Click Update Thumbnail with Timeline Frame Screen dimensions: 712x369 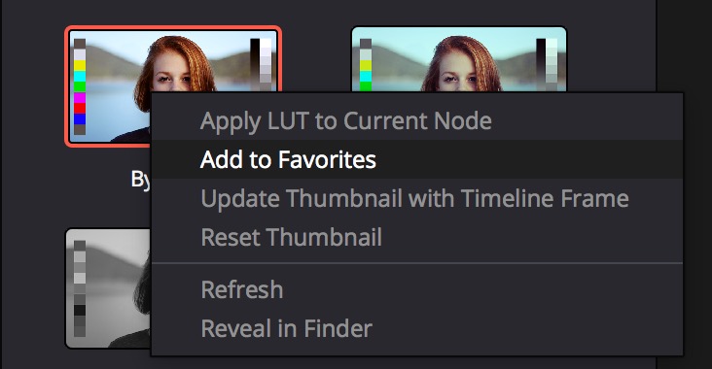click(x=414, y=198)
